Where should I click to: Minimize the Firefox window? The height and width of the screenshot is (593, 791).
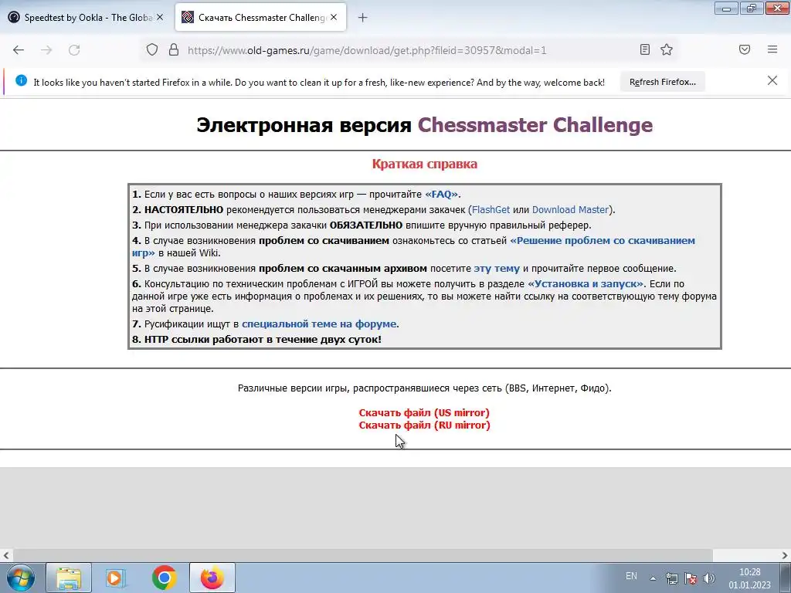726,8
